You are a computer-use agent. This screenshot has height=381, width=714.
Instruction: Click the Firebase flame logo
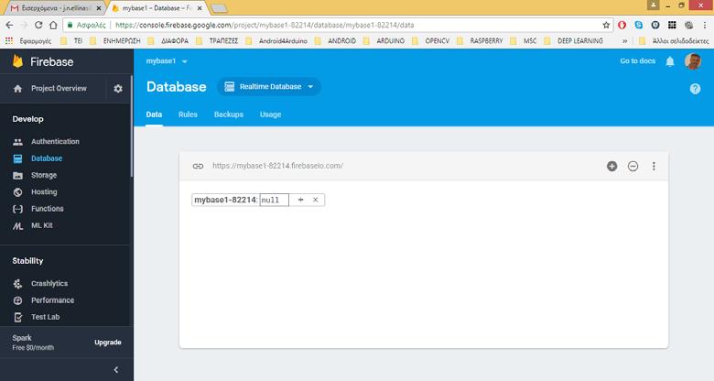tap(17, 61)
